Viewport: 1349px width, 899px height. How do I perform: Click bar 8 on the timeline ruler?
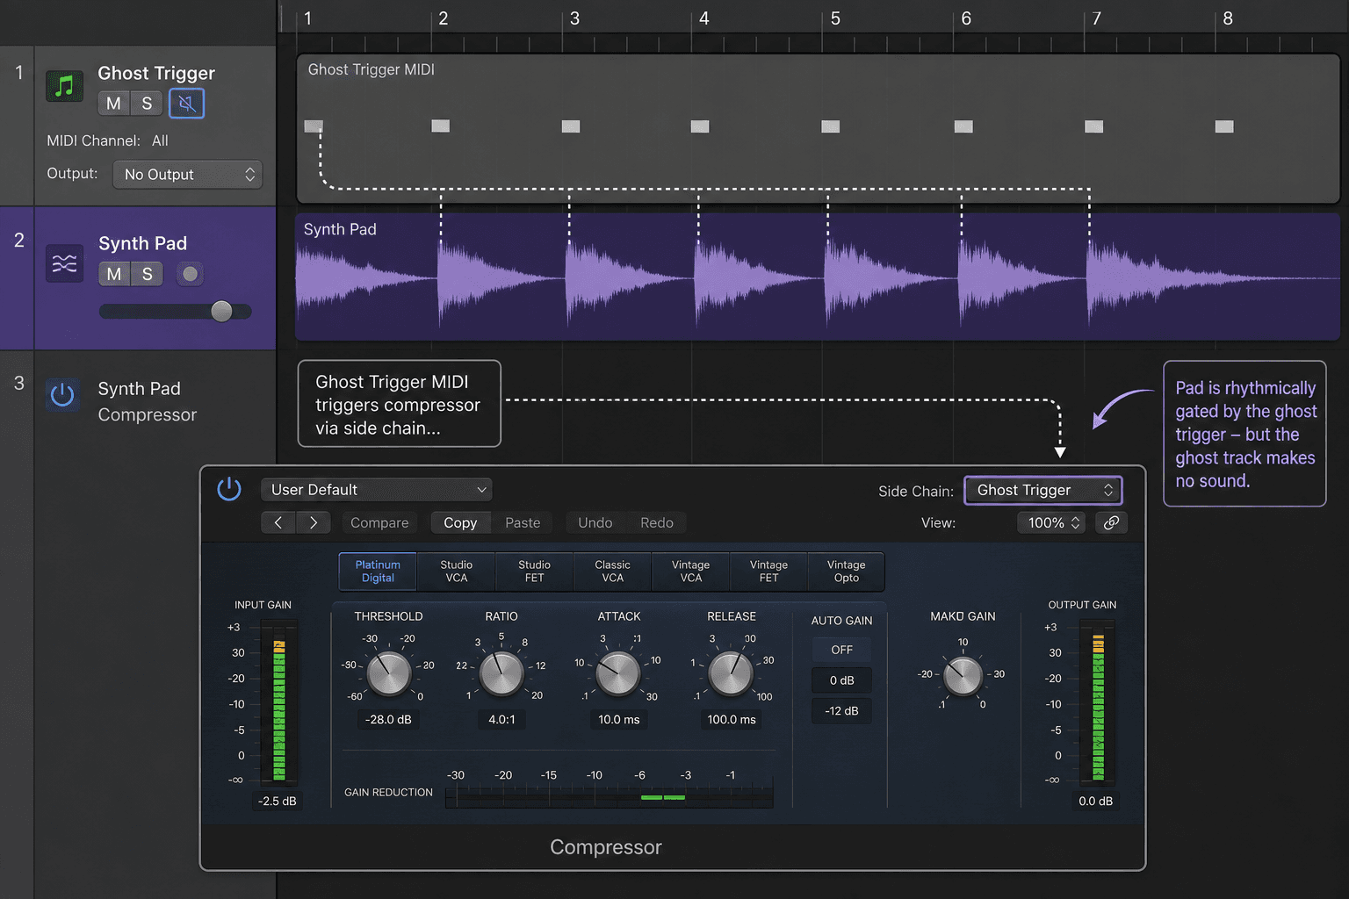(1228, 18)
